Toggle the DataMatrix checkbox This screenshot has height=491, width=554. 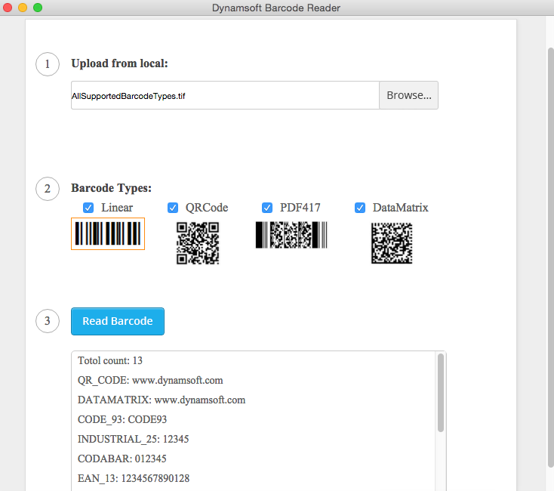[x=360, y=208]
